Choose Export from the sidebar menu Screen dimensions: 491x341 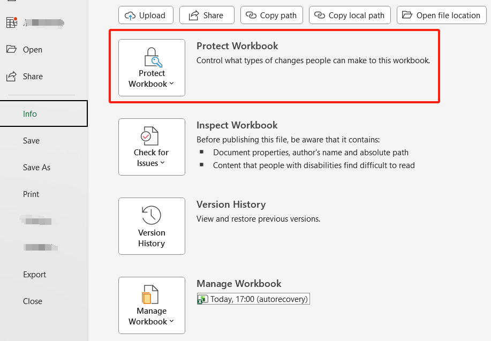pyautogui.click(x=34, y=274)
